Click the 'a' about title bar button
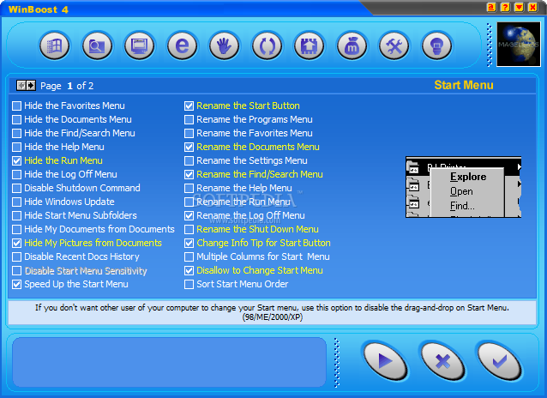547x398 pixels. 491,7
